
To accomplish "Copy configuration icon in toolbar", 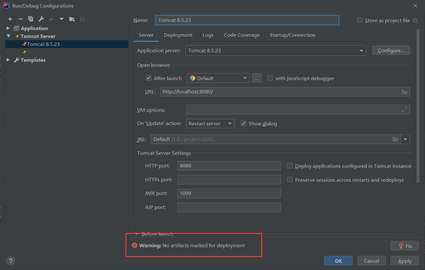I will point(30,19).
